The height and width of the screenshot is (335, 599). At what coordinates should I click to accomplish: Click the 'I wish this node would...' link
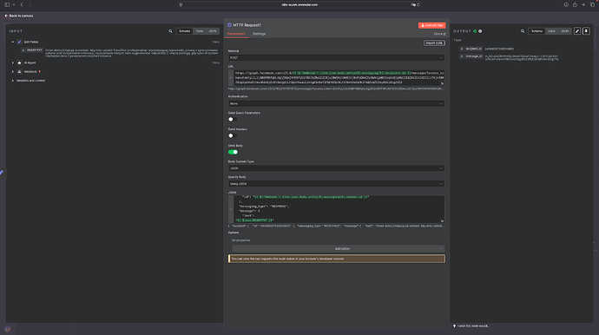pyautogui.click(x=473, y=325)
